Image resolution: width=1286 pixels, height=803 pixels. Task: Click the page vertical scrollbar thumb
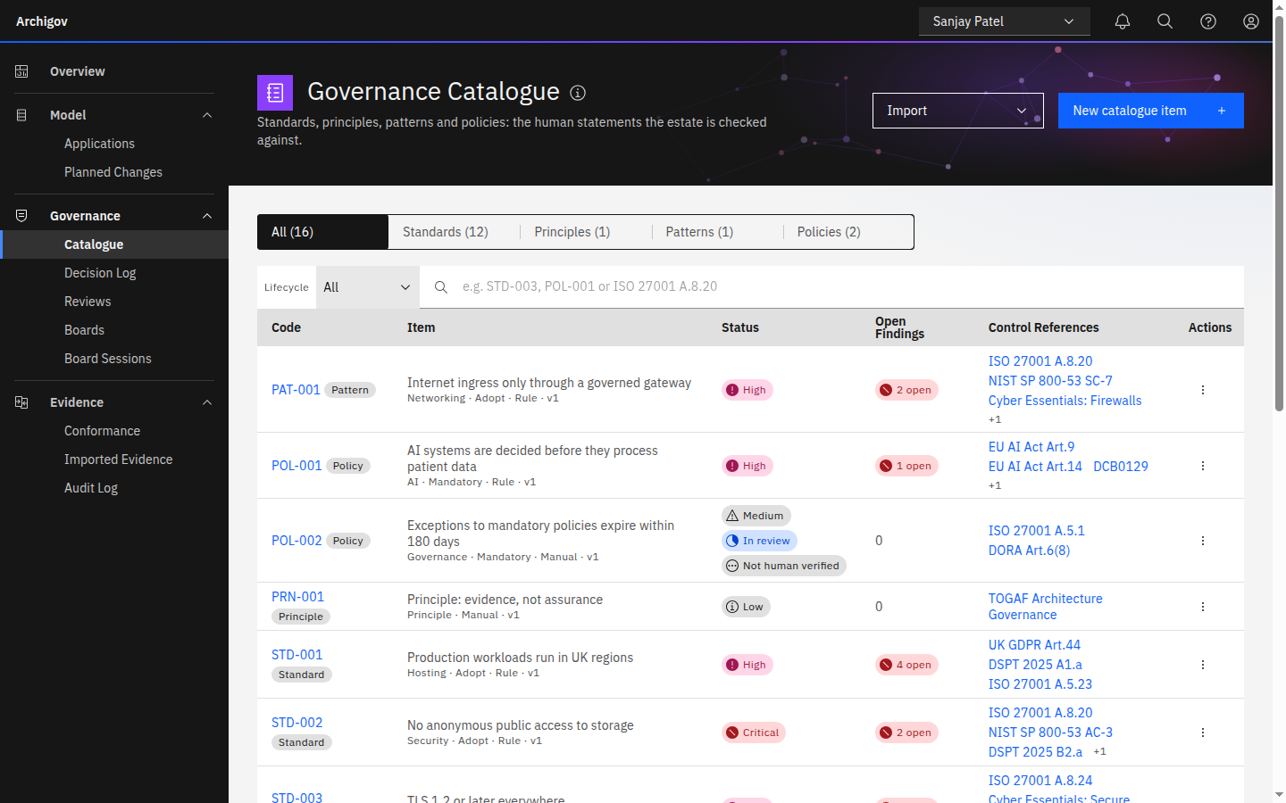point(1279,212)
